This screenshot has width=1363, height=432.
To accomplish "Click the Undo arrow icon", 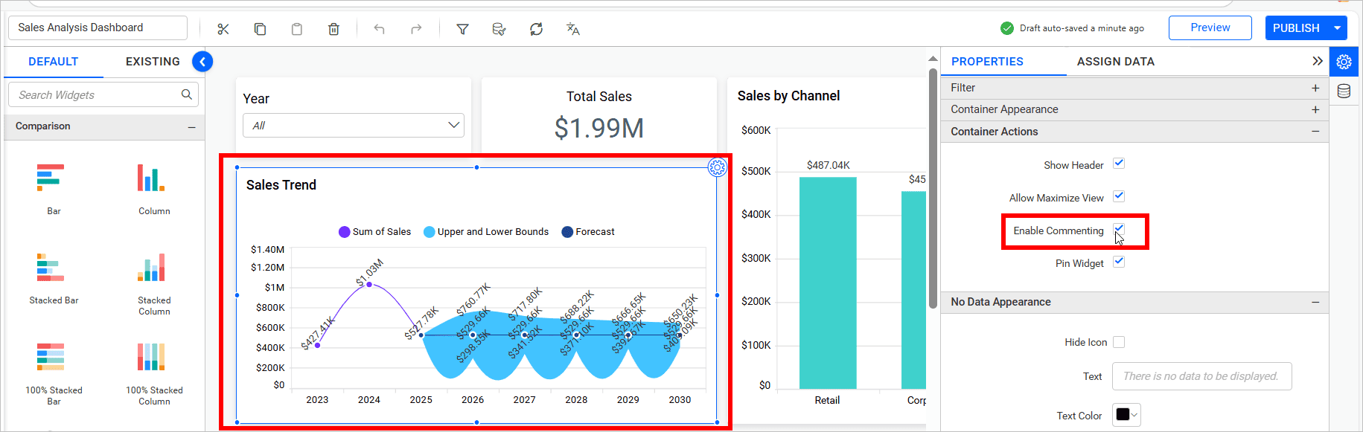I will (x=379, y=29).
